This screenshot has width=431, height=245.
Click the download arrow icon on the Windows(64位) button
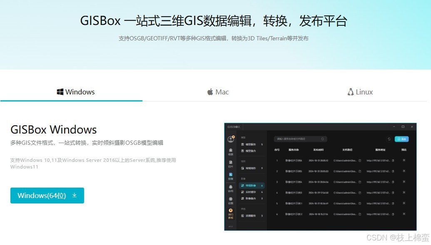point(74,195)
